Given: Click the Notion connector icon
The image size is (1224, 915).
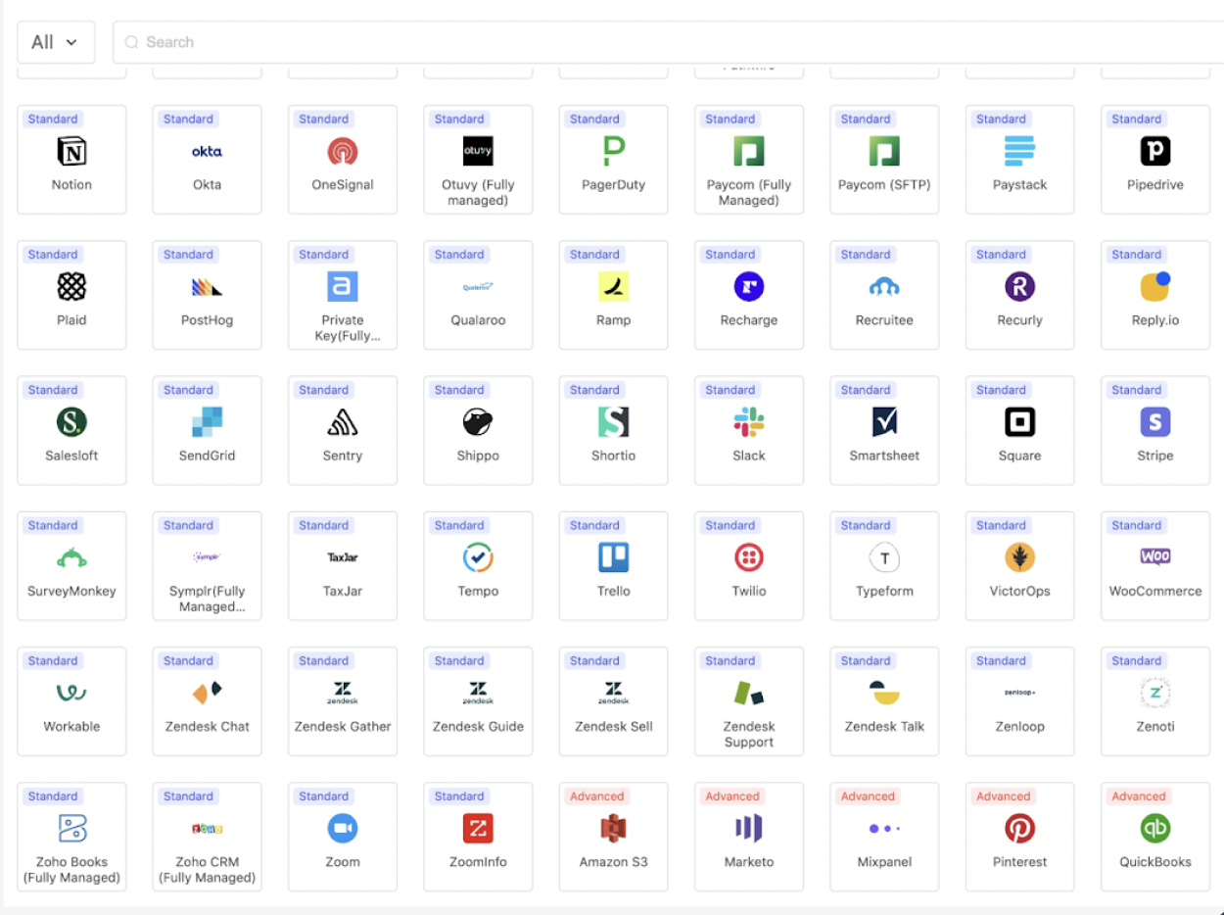Looking at the screenshot, I should [x=71, y=151].
